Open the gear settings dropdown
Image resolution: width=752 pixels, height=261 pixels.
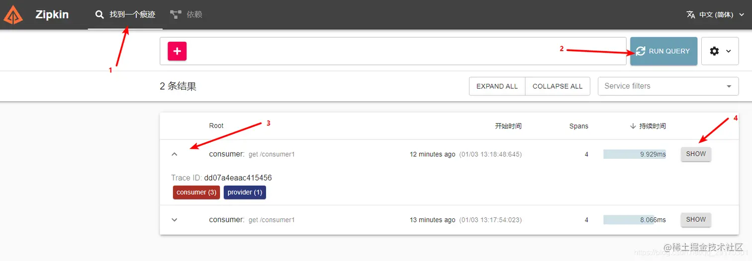[x=720, y=51]
